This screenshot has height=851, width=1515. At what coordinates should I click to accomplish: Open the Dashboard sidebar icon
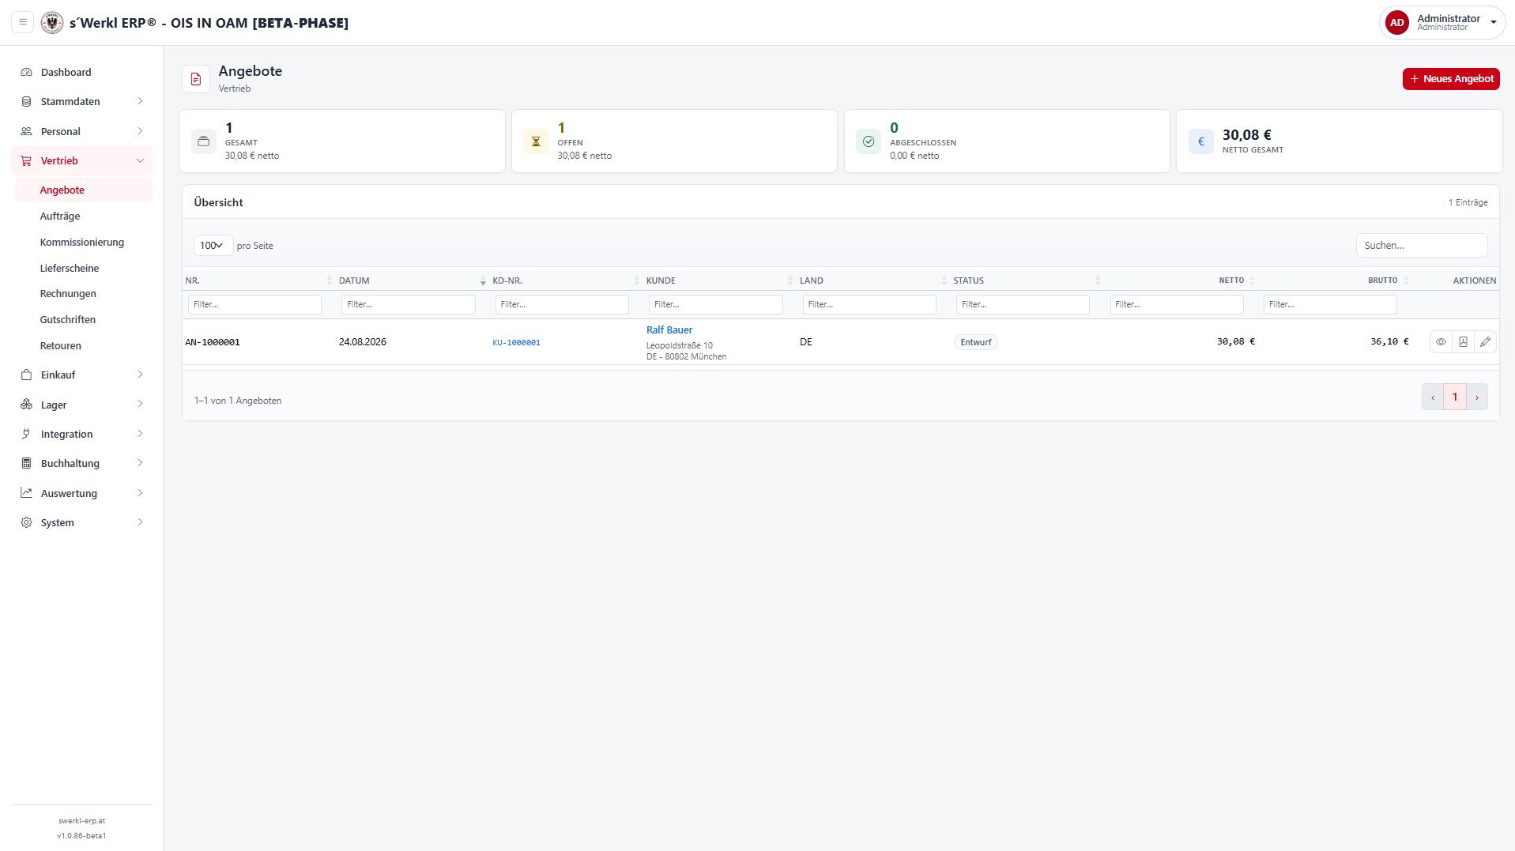(x=26, y=72)
